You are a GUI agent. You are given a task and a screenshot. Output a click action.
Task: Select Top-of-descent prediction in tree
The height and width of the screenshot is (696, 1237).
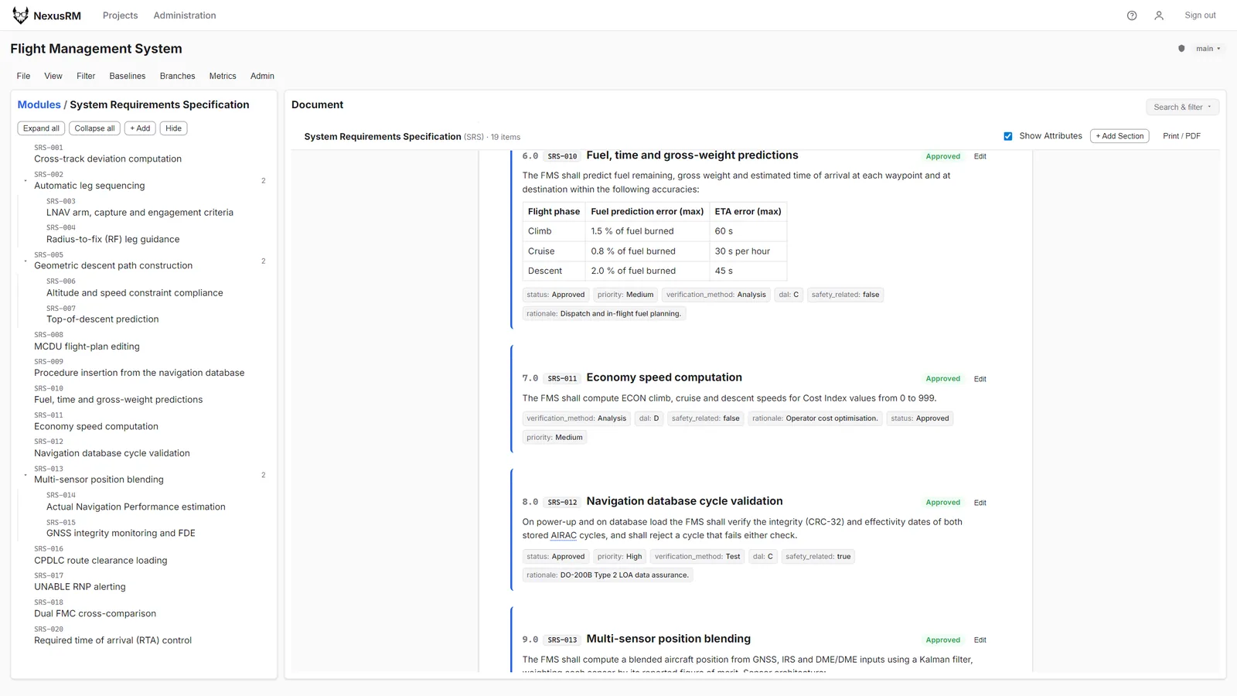102,314
